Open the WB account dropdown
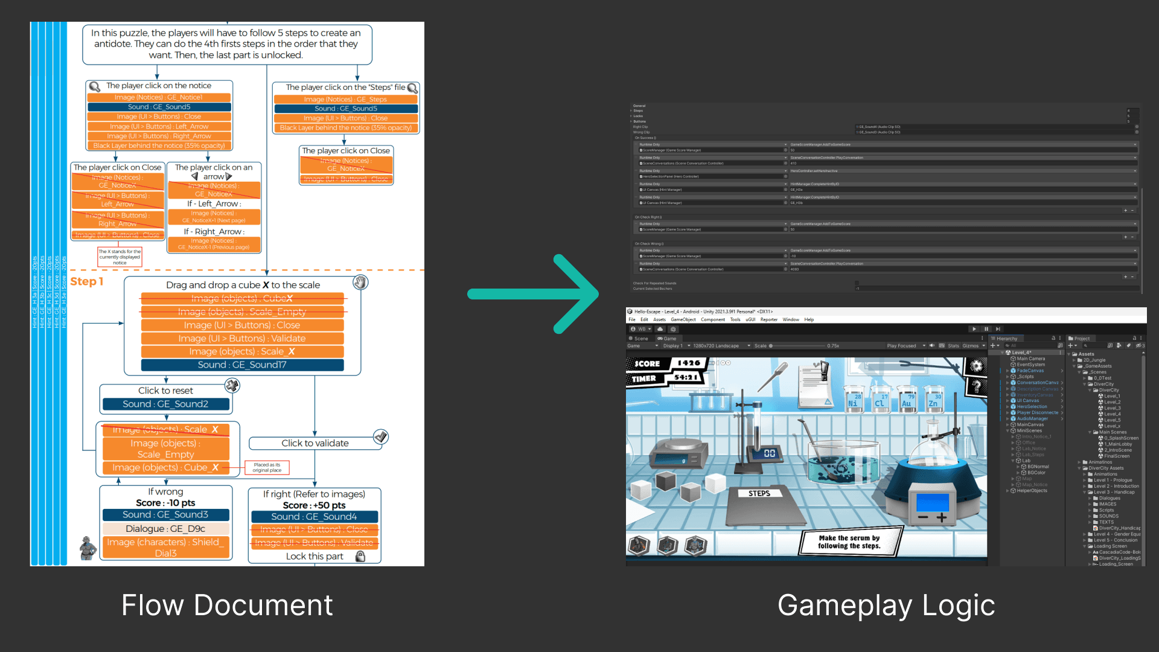 coord(641,329)
